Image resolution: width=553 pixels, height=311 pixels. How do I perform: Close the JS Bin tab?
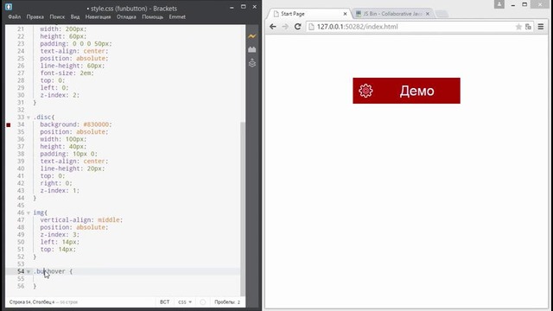point(428,14)
